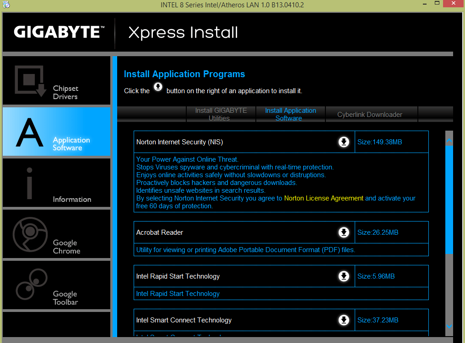Image resolution: width=465 pixels, height=343 pixels.
Task: Minimize the Xpress Install window
Action: [x=424, y=4]
